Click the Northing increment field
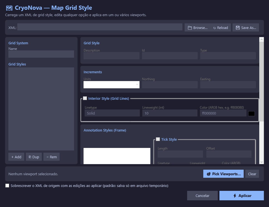The height and width of the screenshot is (207, 269). 170,85
